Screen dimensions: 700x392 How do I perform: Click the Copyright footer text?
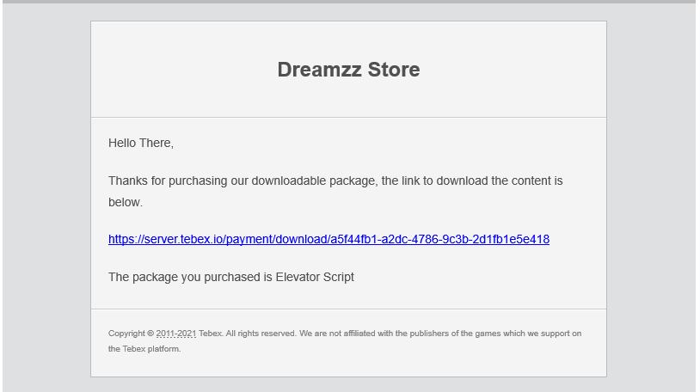pos(345,341)
